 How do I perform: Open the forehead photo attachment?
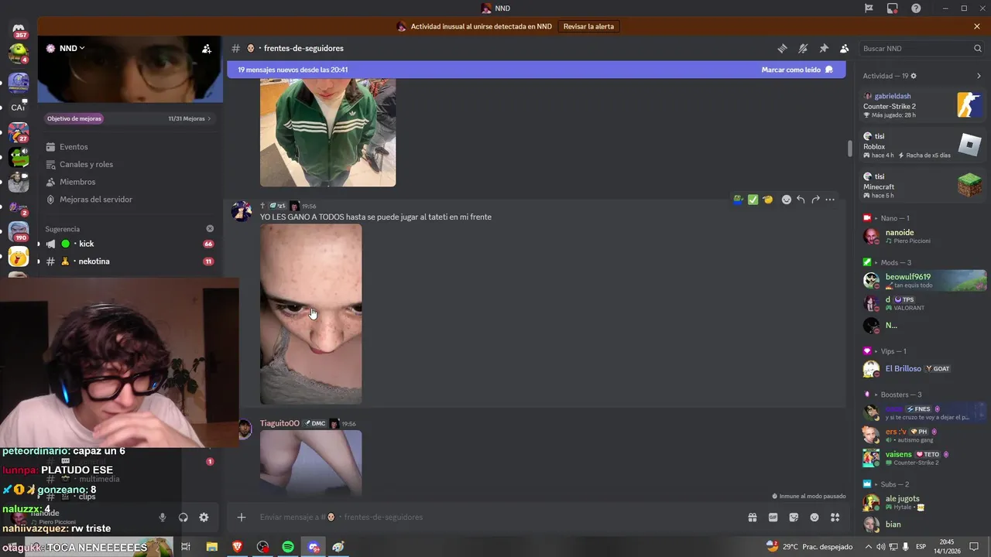[310, 314]
